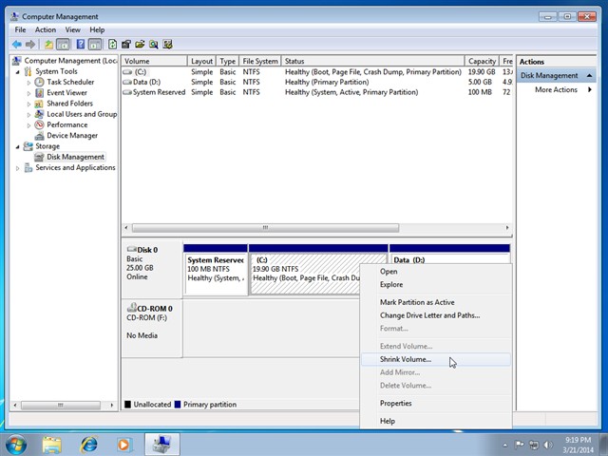The width and height of the screenshot is (608, 456).
Task: Expand the Services and Applications node
Action: [x=18, y=168]
